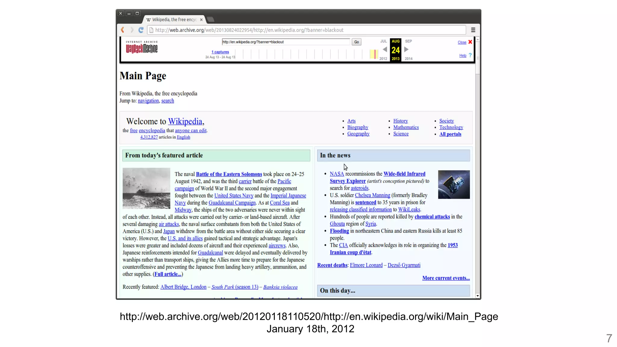This screenshot has height=347, width=617.
Task: Open the Society portal
Action: (x=446, y=121)
